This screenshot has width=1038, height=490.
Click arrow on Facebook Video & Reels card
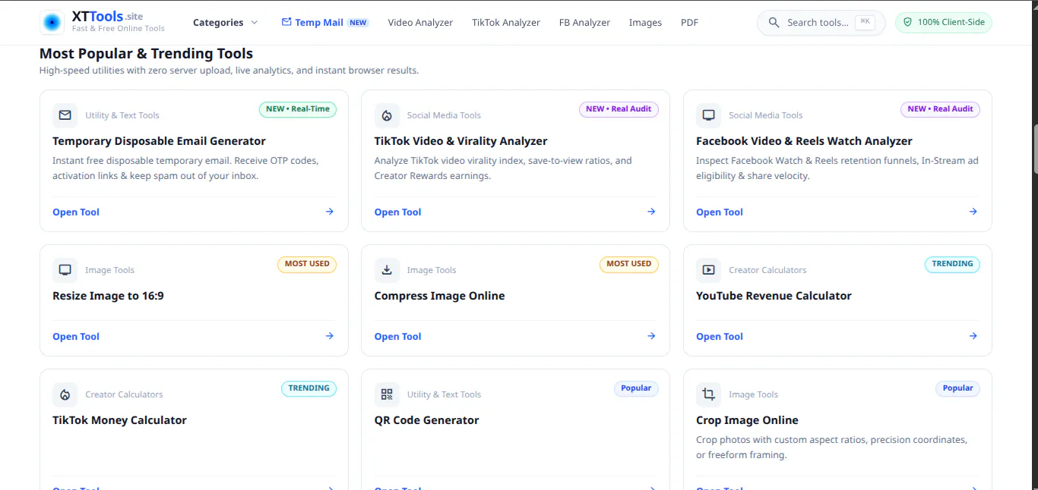973,212
